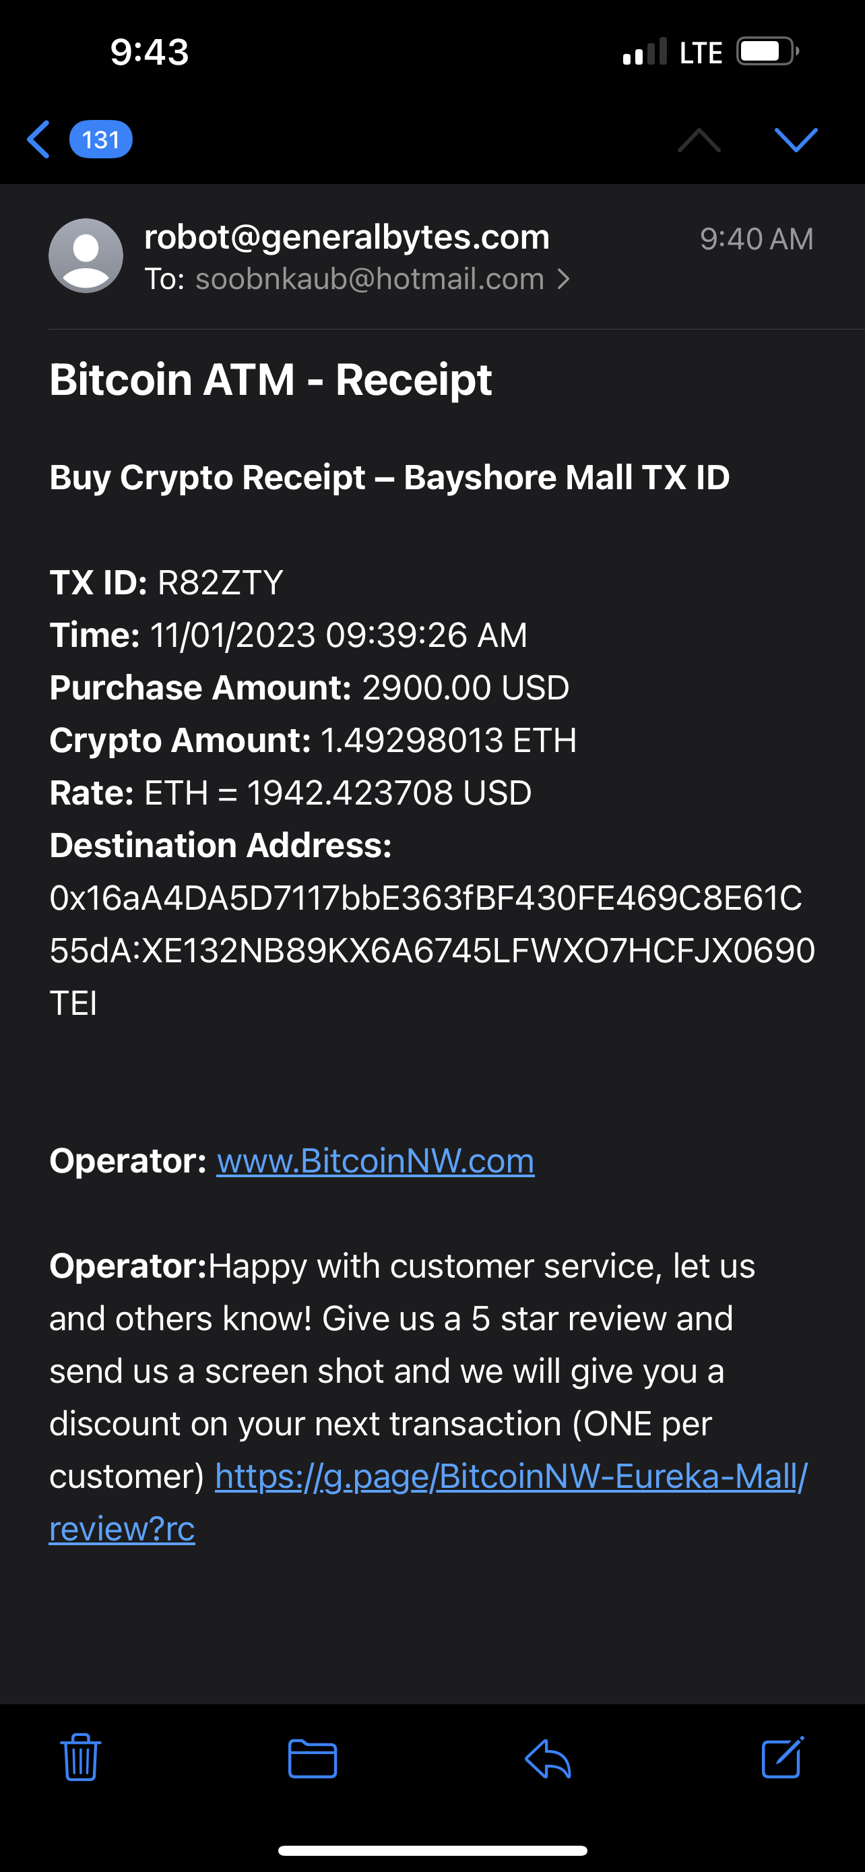This screenshot has height=1872, width=865.
Task: Tap the battery icon in the status bar
Action: coord(767,52)
